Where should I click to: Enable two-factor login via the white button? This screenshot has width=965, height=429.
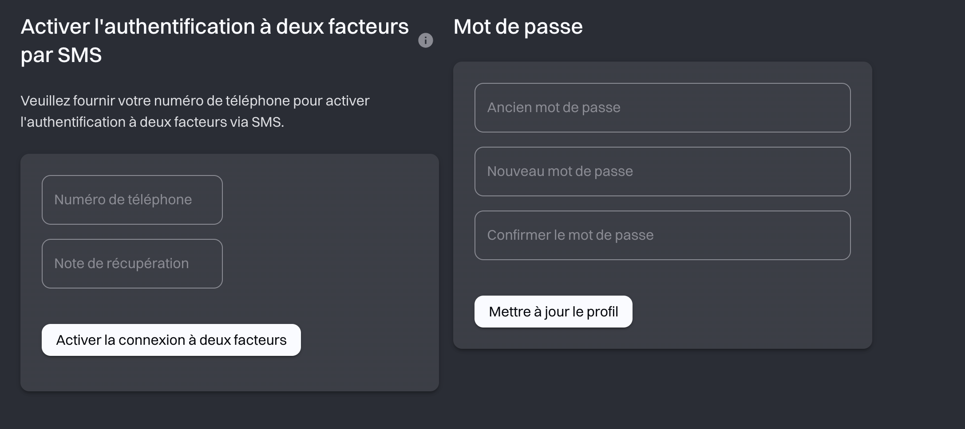171,340
